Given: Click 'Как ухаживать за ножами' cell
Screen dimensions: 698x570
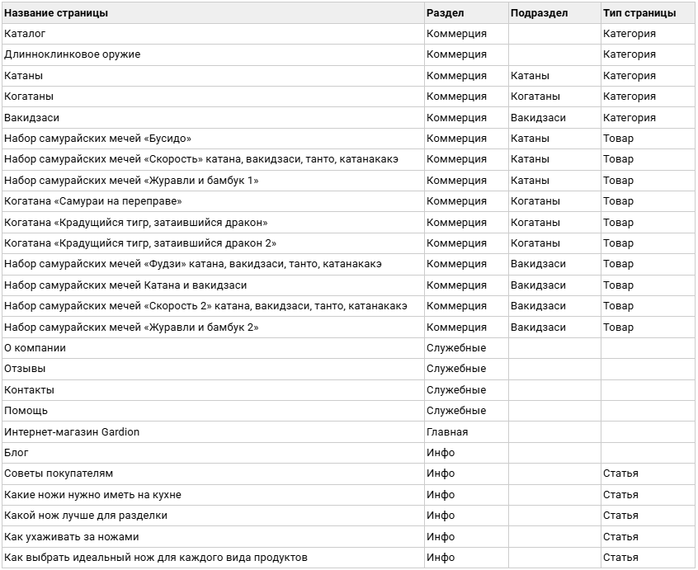Looking at the screenshot, I should click(x=213, y=537).
